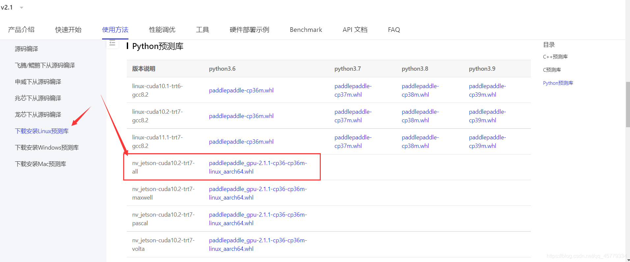Click the nv_jetson-cuda10.2-trt7-pascal version cell

[x=163, y=219]
